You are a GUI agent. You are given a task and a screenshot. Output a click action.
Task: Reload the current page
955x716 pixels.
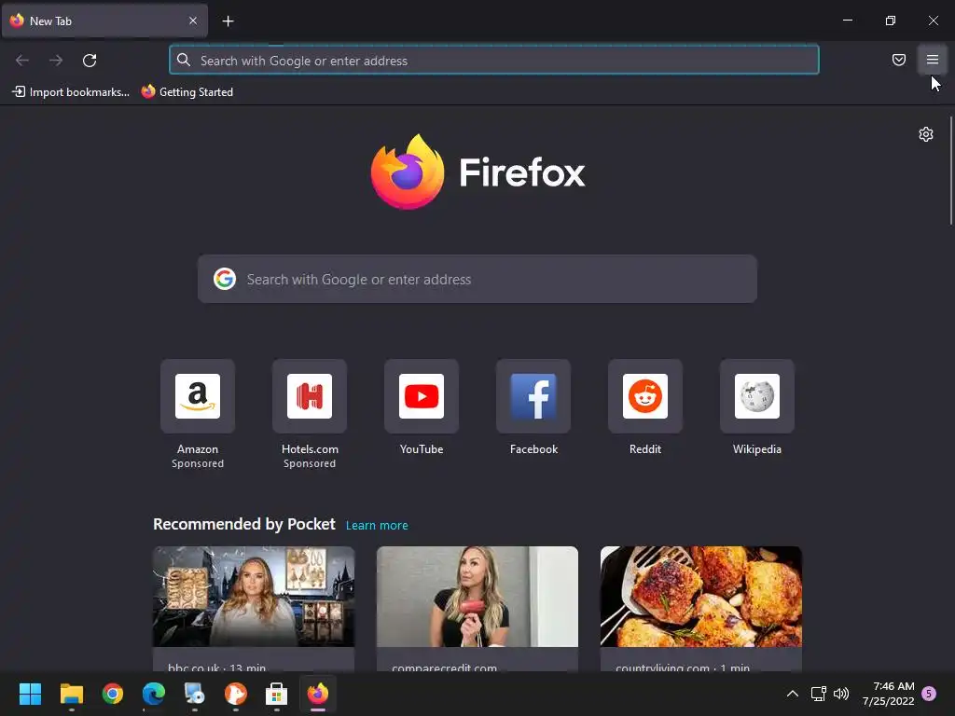click(x=90, y=61)
